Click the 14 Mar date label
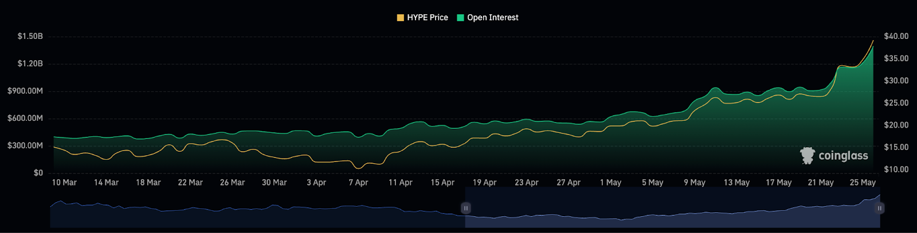This screenshot has width=917, height=233. (106, 183)
